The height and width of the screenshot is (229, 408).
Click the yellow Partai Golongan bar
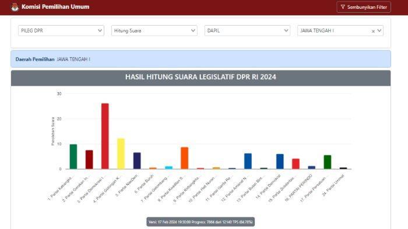[121, 154]
